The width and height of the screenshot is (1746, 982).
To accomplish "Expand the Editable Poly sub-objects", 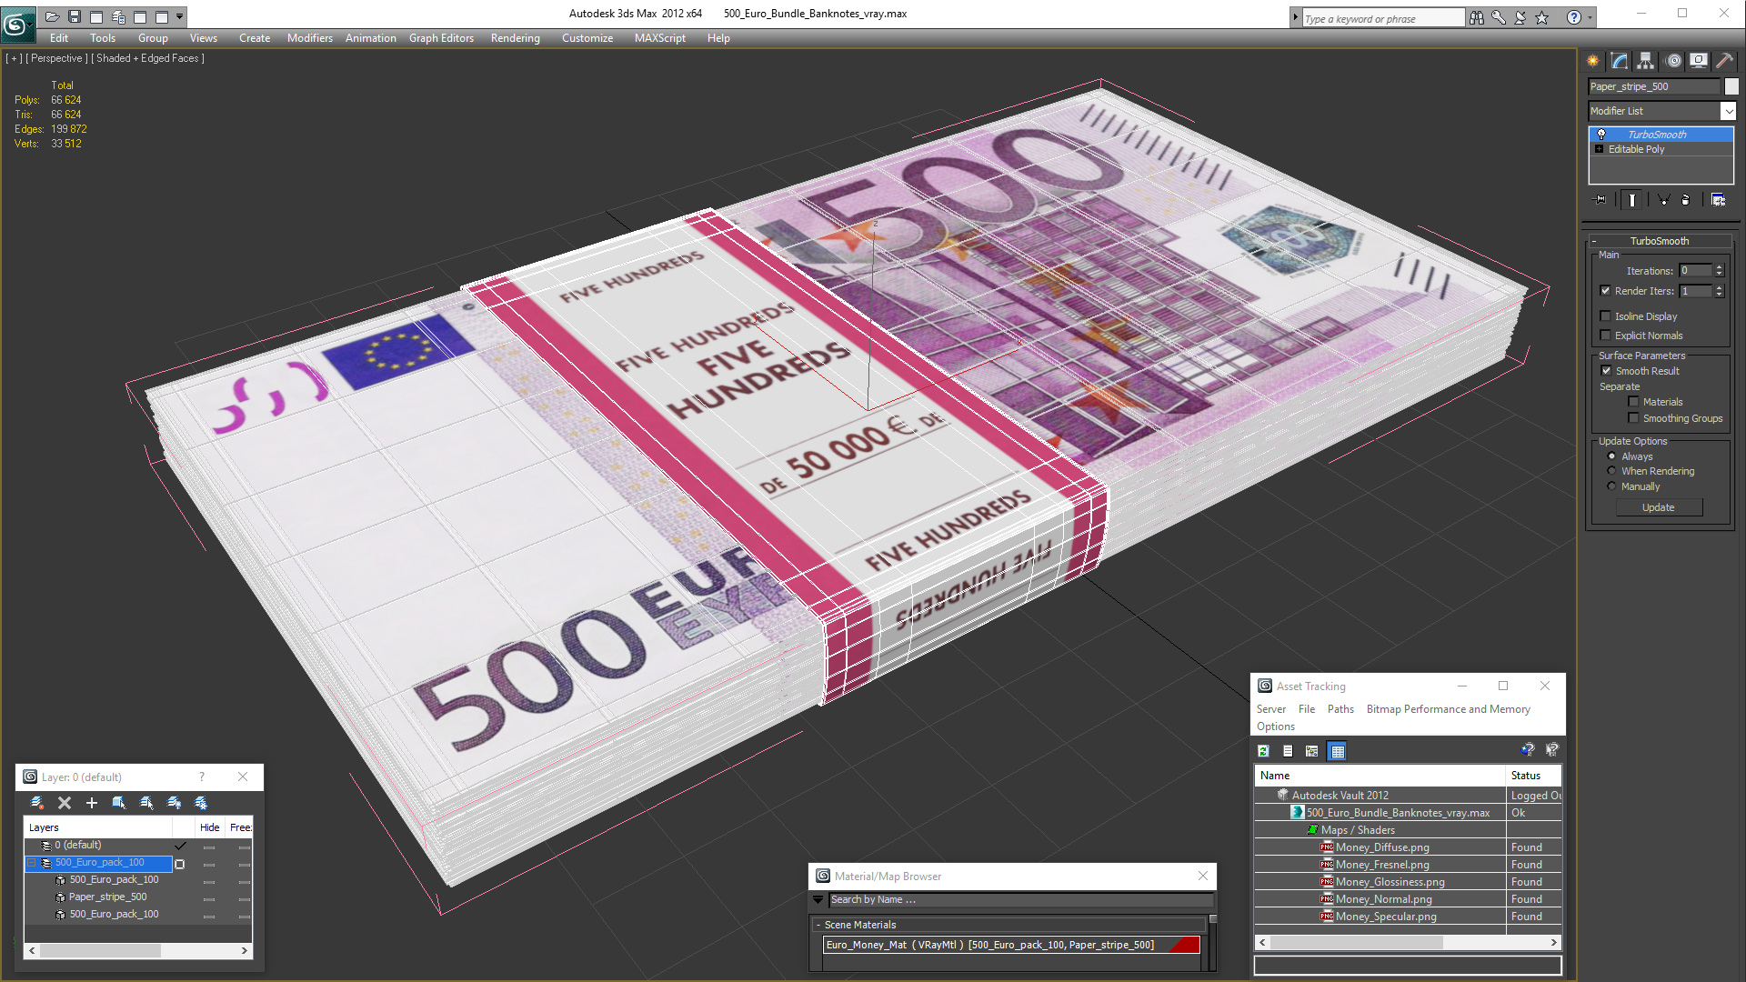I will [x=1600, y=149].
